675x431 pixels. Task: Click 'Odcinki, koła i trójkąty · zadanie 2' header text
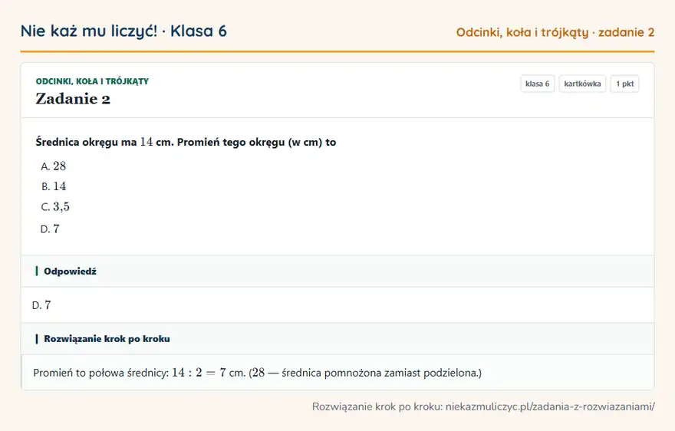coord(555,32)
